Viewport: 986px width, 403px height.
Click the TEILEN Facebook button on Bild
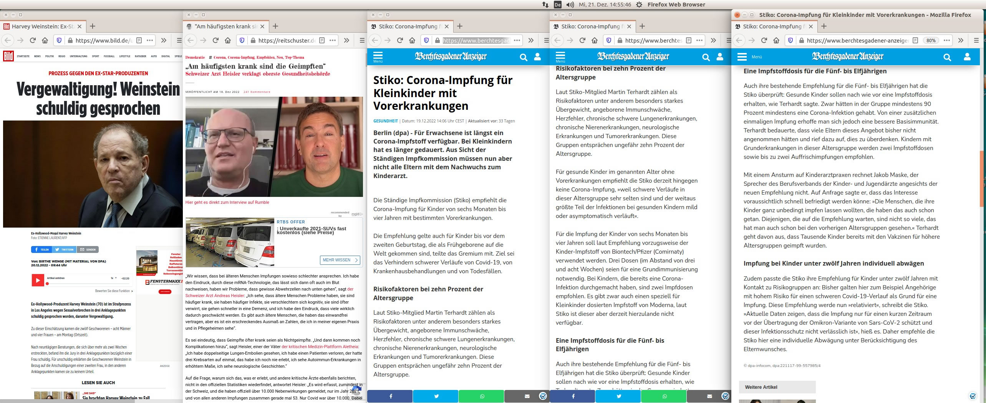click(x=41, y=249)
